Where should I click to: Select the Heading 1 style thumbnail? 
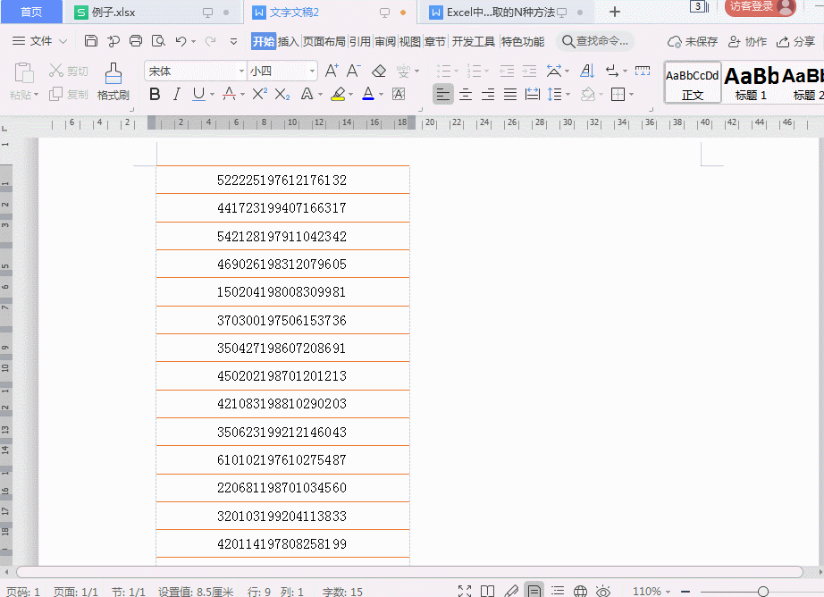tap(751, 82)
